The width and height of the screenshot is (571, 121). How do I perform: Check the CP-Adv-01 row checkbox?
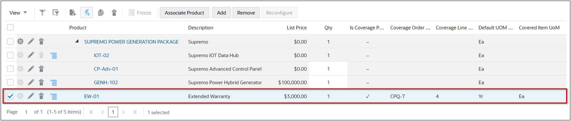[x=10, y=69]
